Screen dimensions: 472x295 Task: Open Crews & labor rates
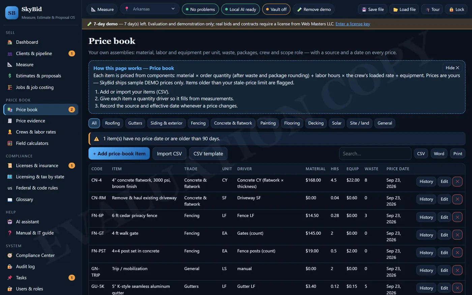coord(41,132)
